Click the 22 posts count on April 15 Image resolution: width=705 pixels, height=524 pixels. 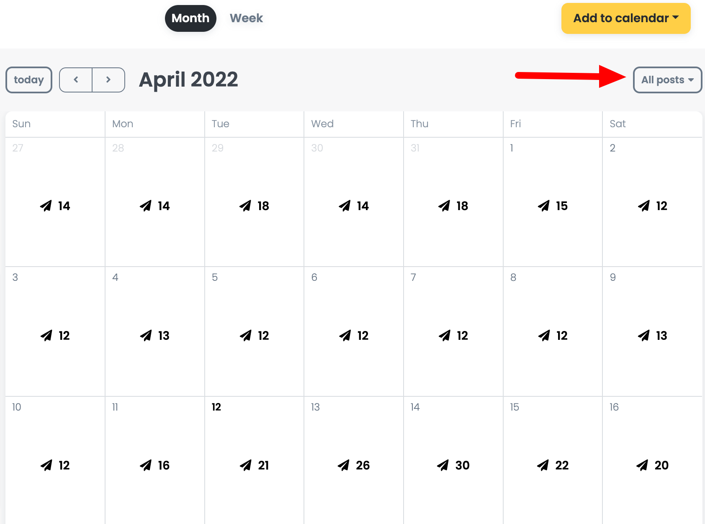[562, 465]
